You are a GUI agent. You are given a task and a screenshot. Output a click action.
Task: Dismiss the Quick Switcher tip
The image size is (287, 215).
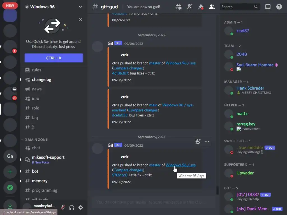tap(80, 19)
